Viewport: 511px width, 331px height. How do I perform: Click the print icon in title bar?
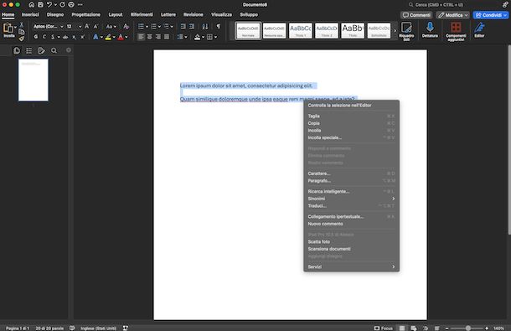pos(71,4)
